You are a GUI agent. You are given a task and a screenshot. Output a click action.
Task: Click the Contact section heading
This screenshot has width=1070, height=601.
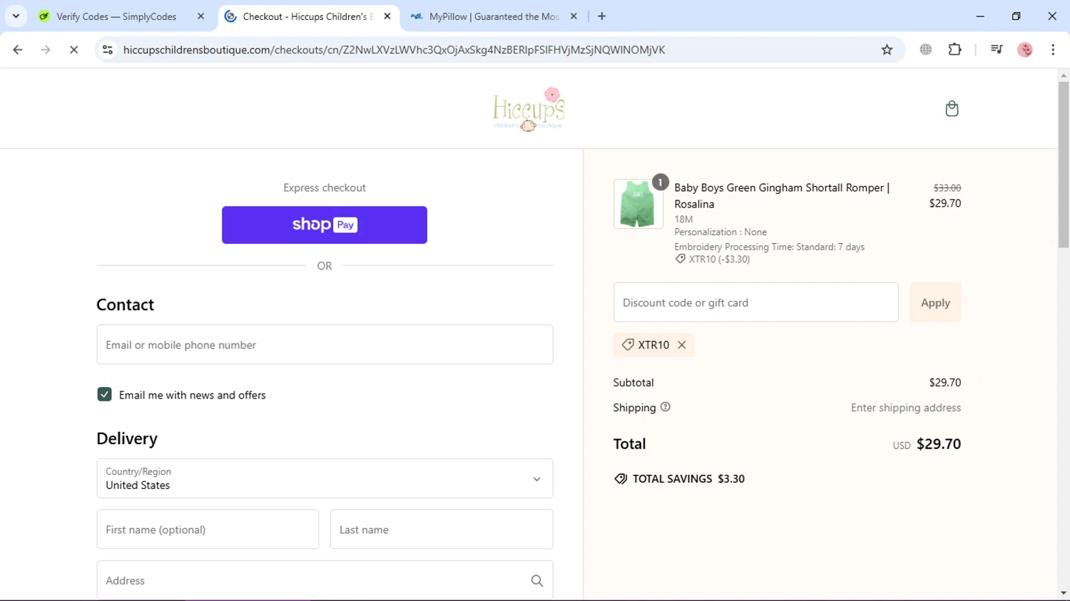125,305
